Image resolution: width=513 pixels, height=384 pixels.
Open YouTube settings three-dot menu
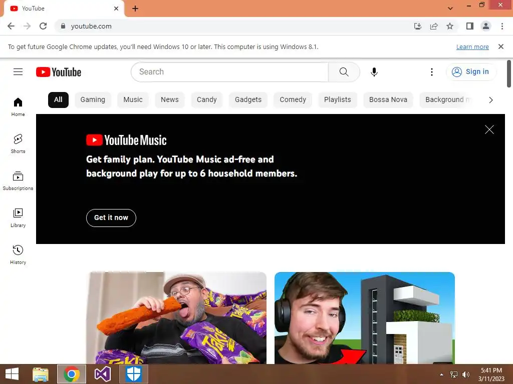click(x=431, y=72)
